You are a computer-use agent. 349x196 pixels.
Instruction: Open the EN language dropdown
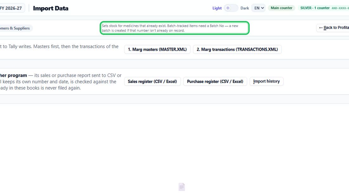pos(258,8)
